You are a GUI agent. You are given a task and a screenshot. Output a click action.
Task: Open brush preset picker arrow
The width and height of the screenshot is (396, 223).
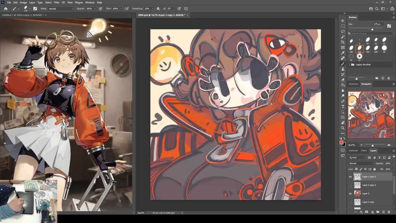(29, 9)
